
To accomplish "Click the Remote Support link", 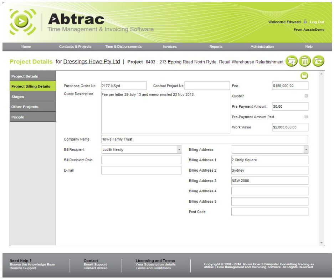I will tap(22, 268).
